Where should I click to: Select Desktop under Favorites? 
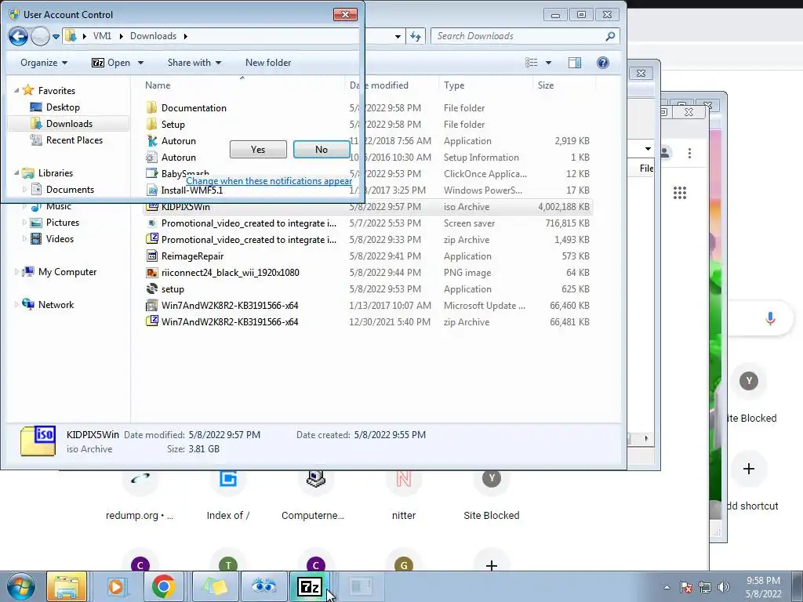point(63,107)
